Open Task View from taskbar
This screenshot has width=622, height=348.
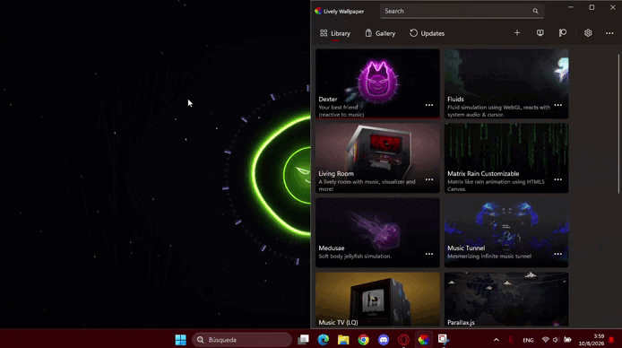(304, 340)
